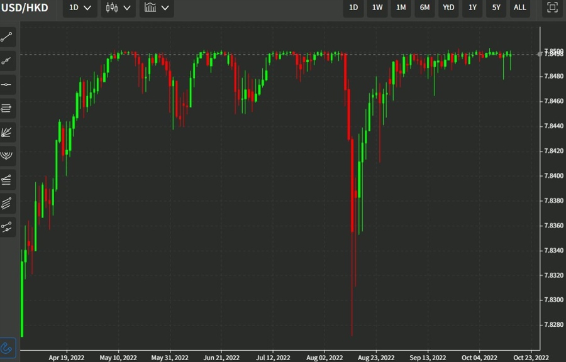The image size is (566, 362).
Task: Show the ALL time range
Action: pyautogui.click(x=520, y=8)
